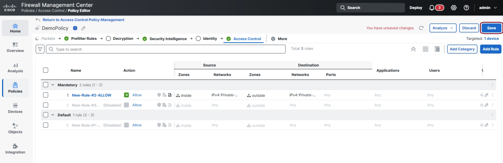Viewport: 503px width, 163px height.
Task: Click Access Control in the breadcrumb
Action: 51,11
